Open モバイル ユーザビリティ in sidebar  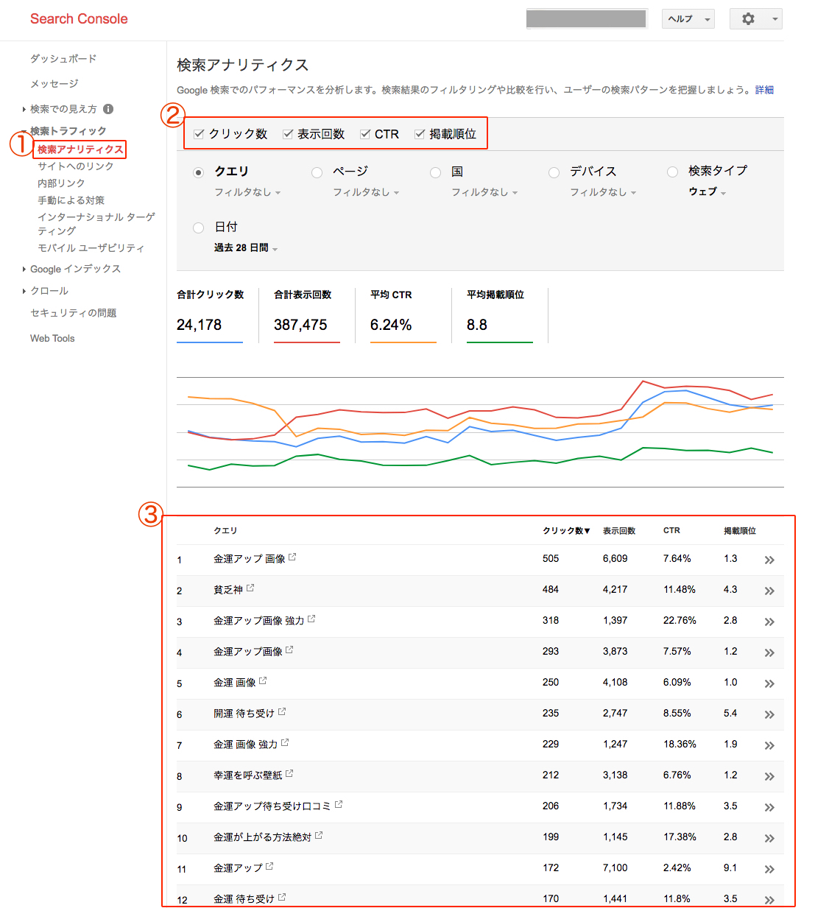point(91,248)
